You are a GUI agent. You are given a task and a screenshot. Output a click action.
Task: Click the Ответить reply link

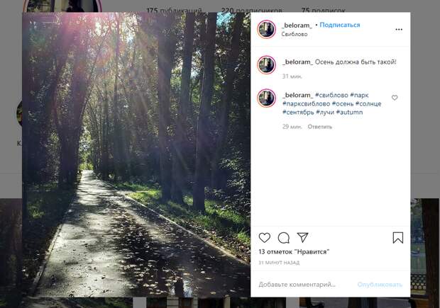pyautogui.click(x=320, y=127)
